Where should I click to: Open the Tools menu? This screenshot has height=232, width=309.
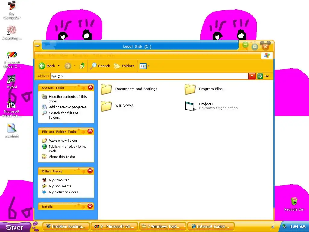pos(98,56)
